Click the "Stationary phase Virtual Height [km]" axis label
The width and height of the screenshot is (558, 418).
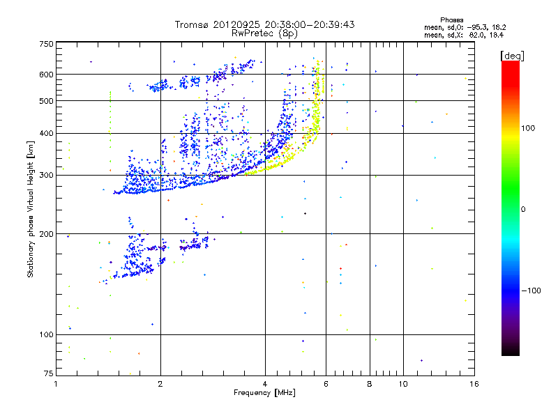(x=31, y=209)
